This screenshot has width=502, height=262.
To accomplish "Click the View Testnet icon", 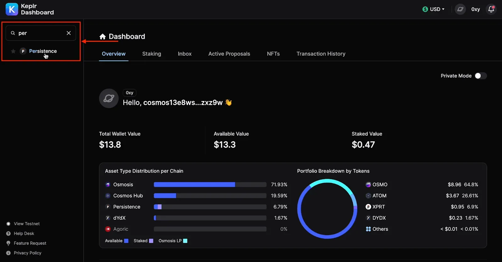I will (8, 224).
